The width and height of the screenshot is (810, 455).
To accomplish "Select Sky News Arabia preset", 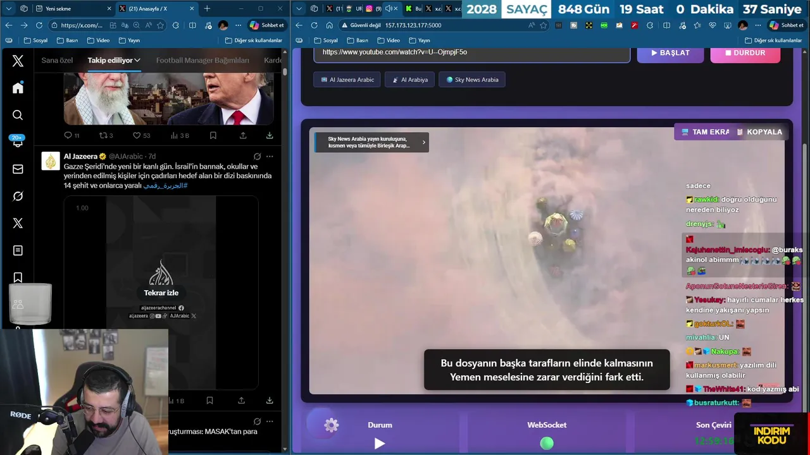I will [472, 80].
